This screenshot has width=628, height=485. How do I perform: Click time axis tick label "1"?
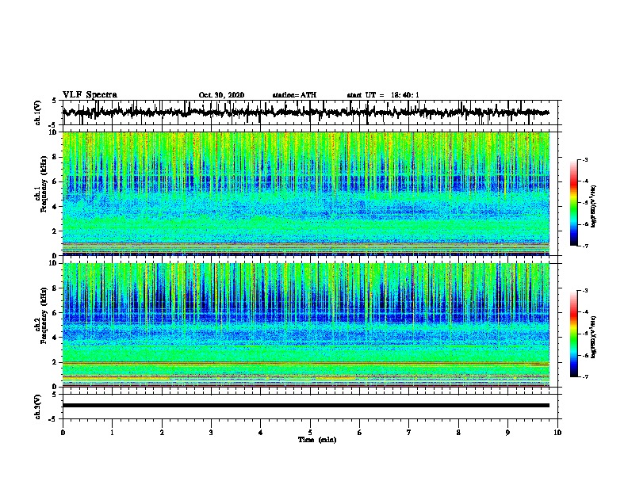112,433
